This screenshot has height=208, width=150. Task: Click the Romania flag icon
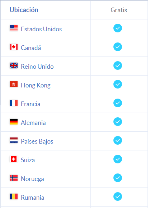tap(14, 196)
